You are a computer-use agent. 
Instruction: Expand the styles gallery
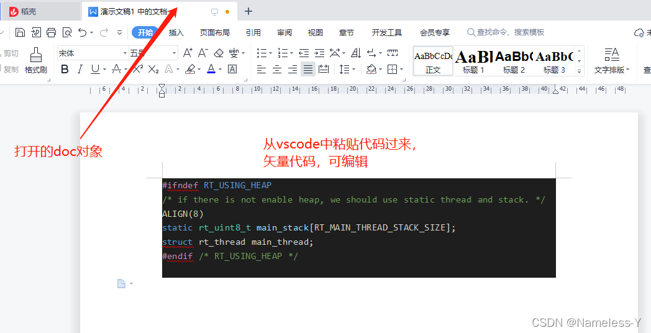tap(579, 71)
